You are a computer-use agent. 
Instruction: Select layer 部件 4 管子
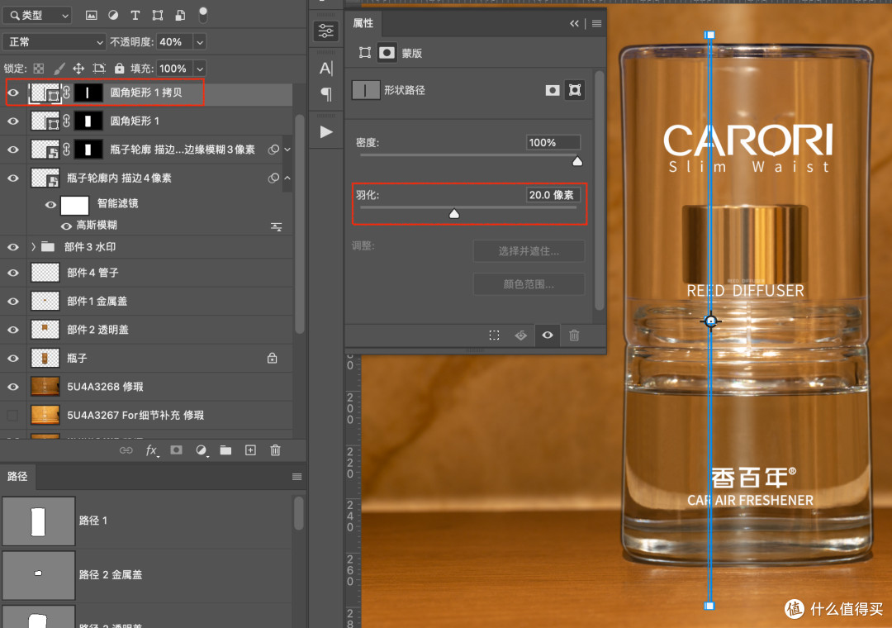point(146,273)
